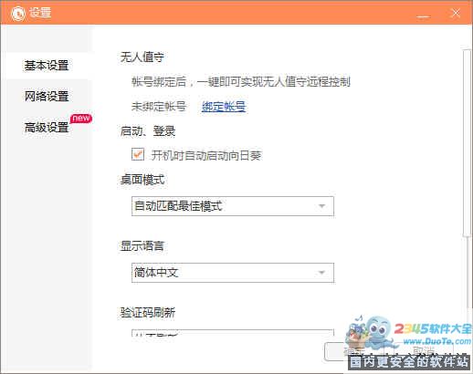Click the 绑定帐号 link
This screenshot has width=473, height=374.
click(x=224, y=107)
